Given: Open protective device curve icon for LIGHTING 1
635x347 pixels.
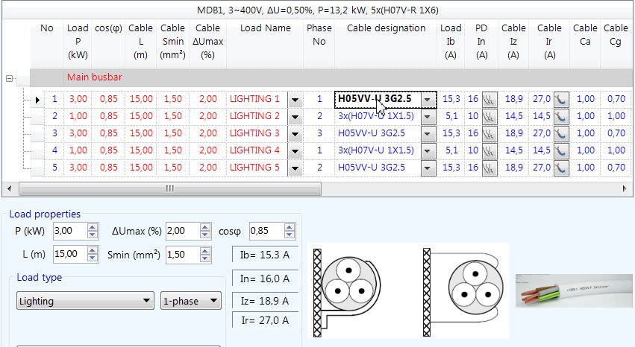Looking at the screenshot, I should [x=489, y=99].
